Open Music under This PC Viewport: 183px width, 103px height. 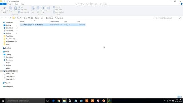[8, 63]
